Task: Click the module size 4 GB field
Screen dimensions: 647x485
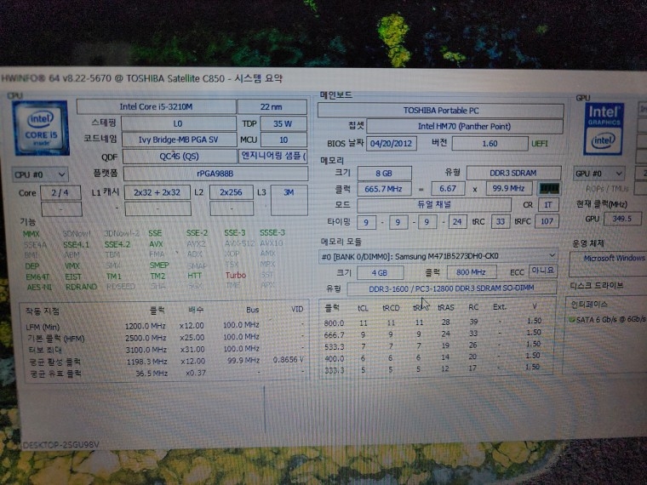Action: pyautogui.click(x=380, y=273)
